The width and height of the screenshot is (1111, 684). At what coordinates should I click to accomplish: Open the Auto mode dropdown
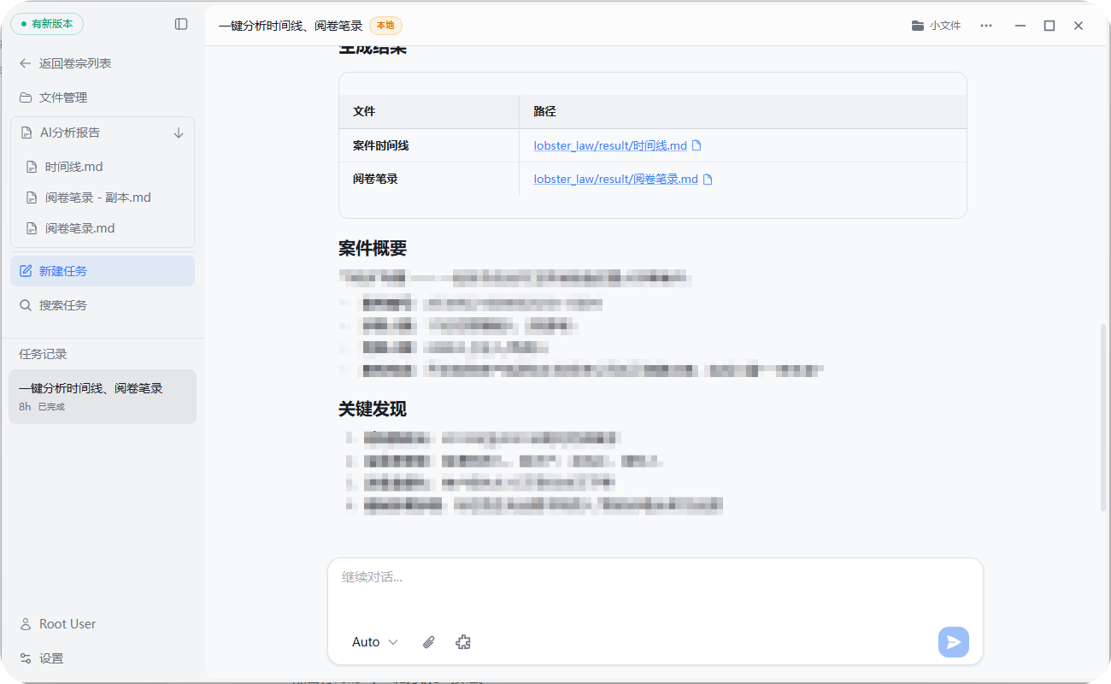click(x=374, y=642)
